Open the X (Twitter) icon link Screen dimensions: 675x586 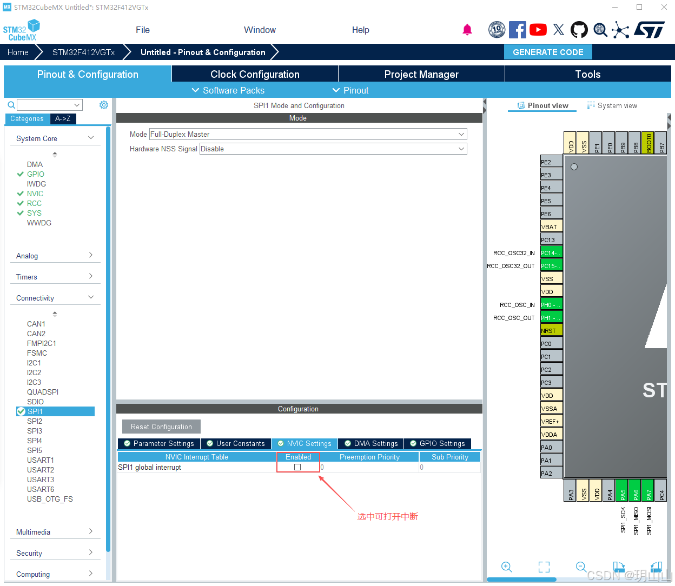click(559, 30)
